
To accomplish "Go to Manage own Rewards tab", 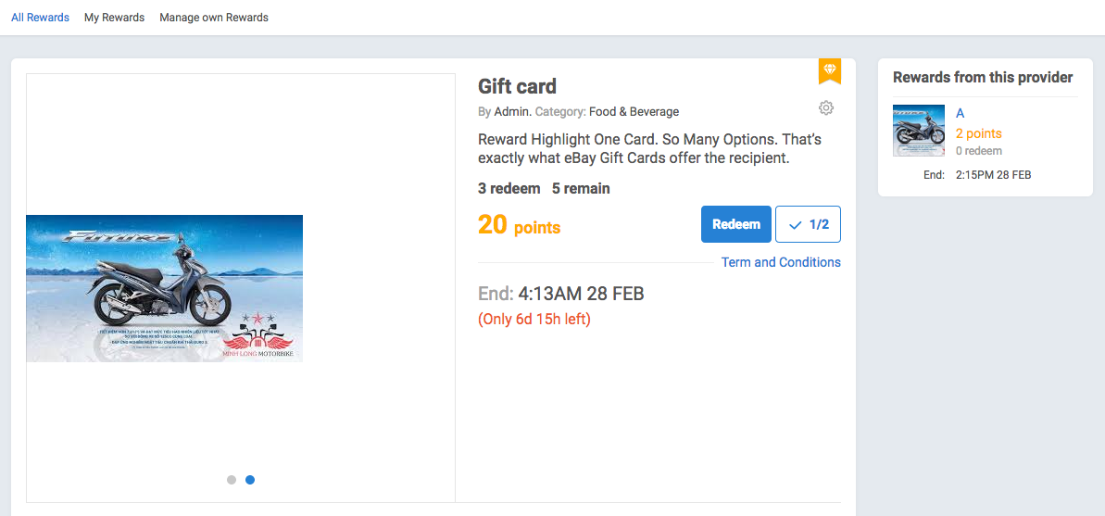I will 214,18.
